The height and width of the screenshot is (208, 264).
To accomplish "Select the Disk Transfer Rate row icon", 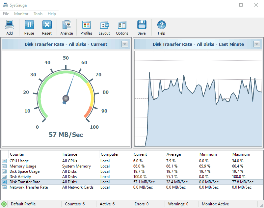I will [x=4, y=182].
